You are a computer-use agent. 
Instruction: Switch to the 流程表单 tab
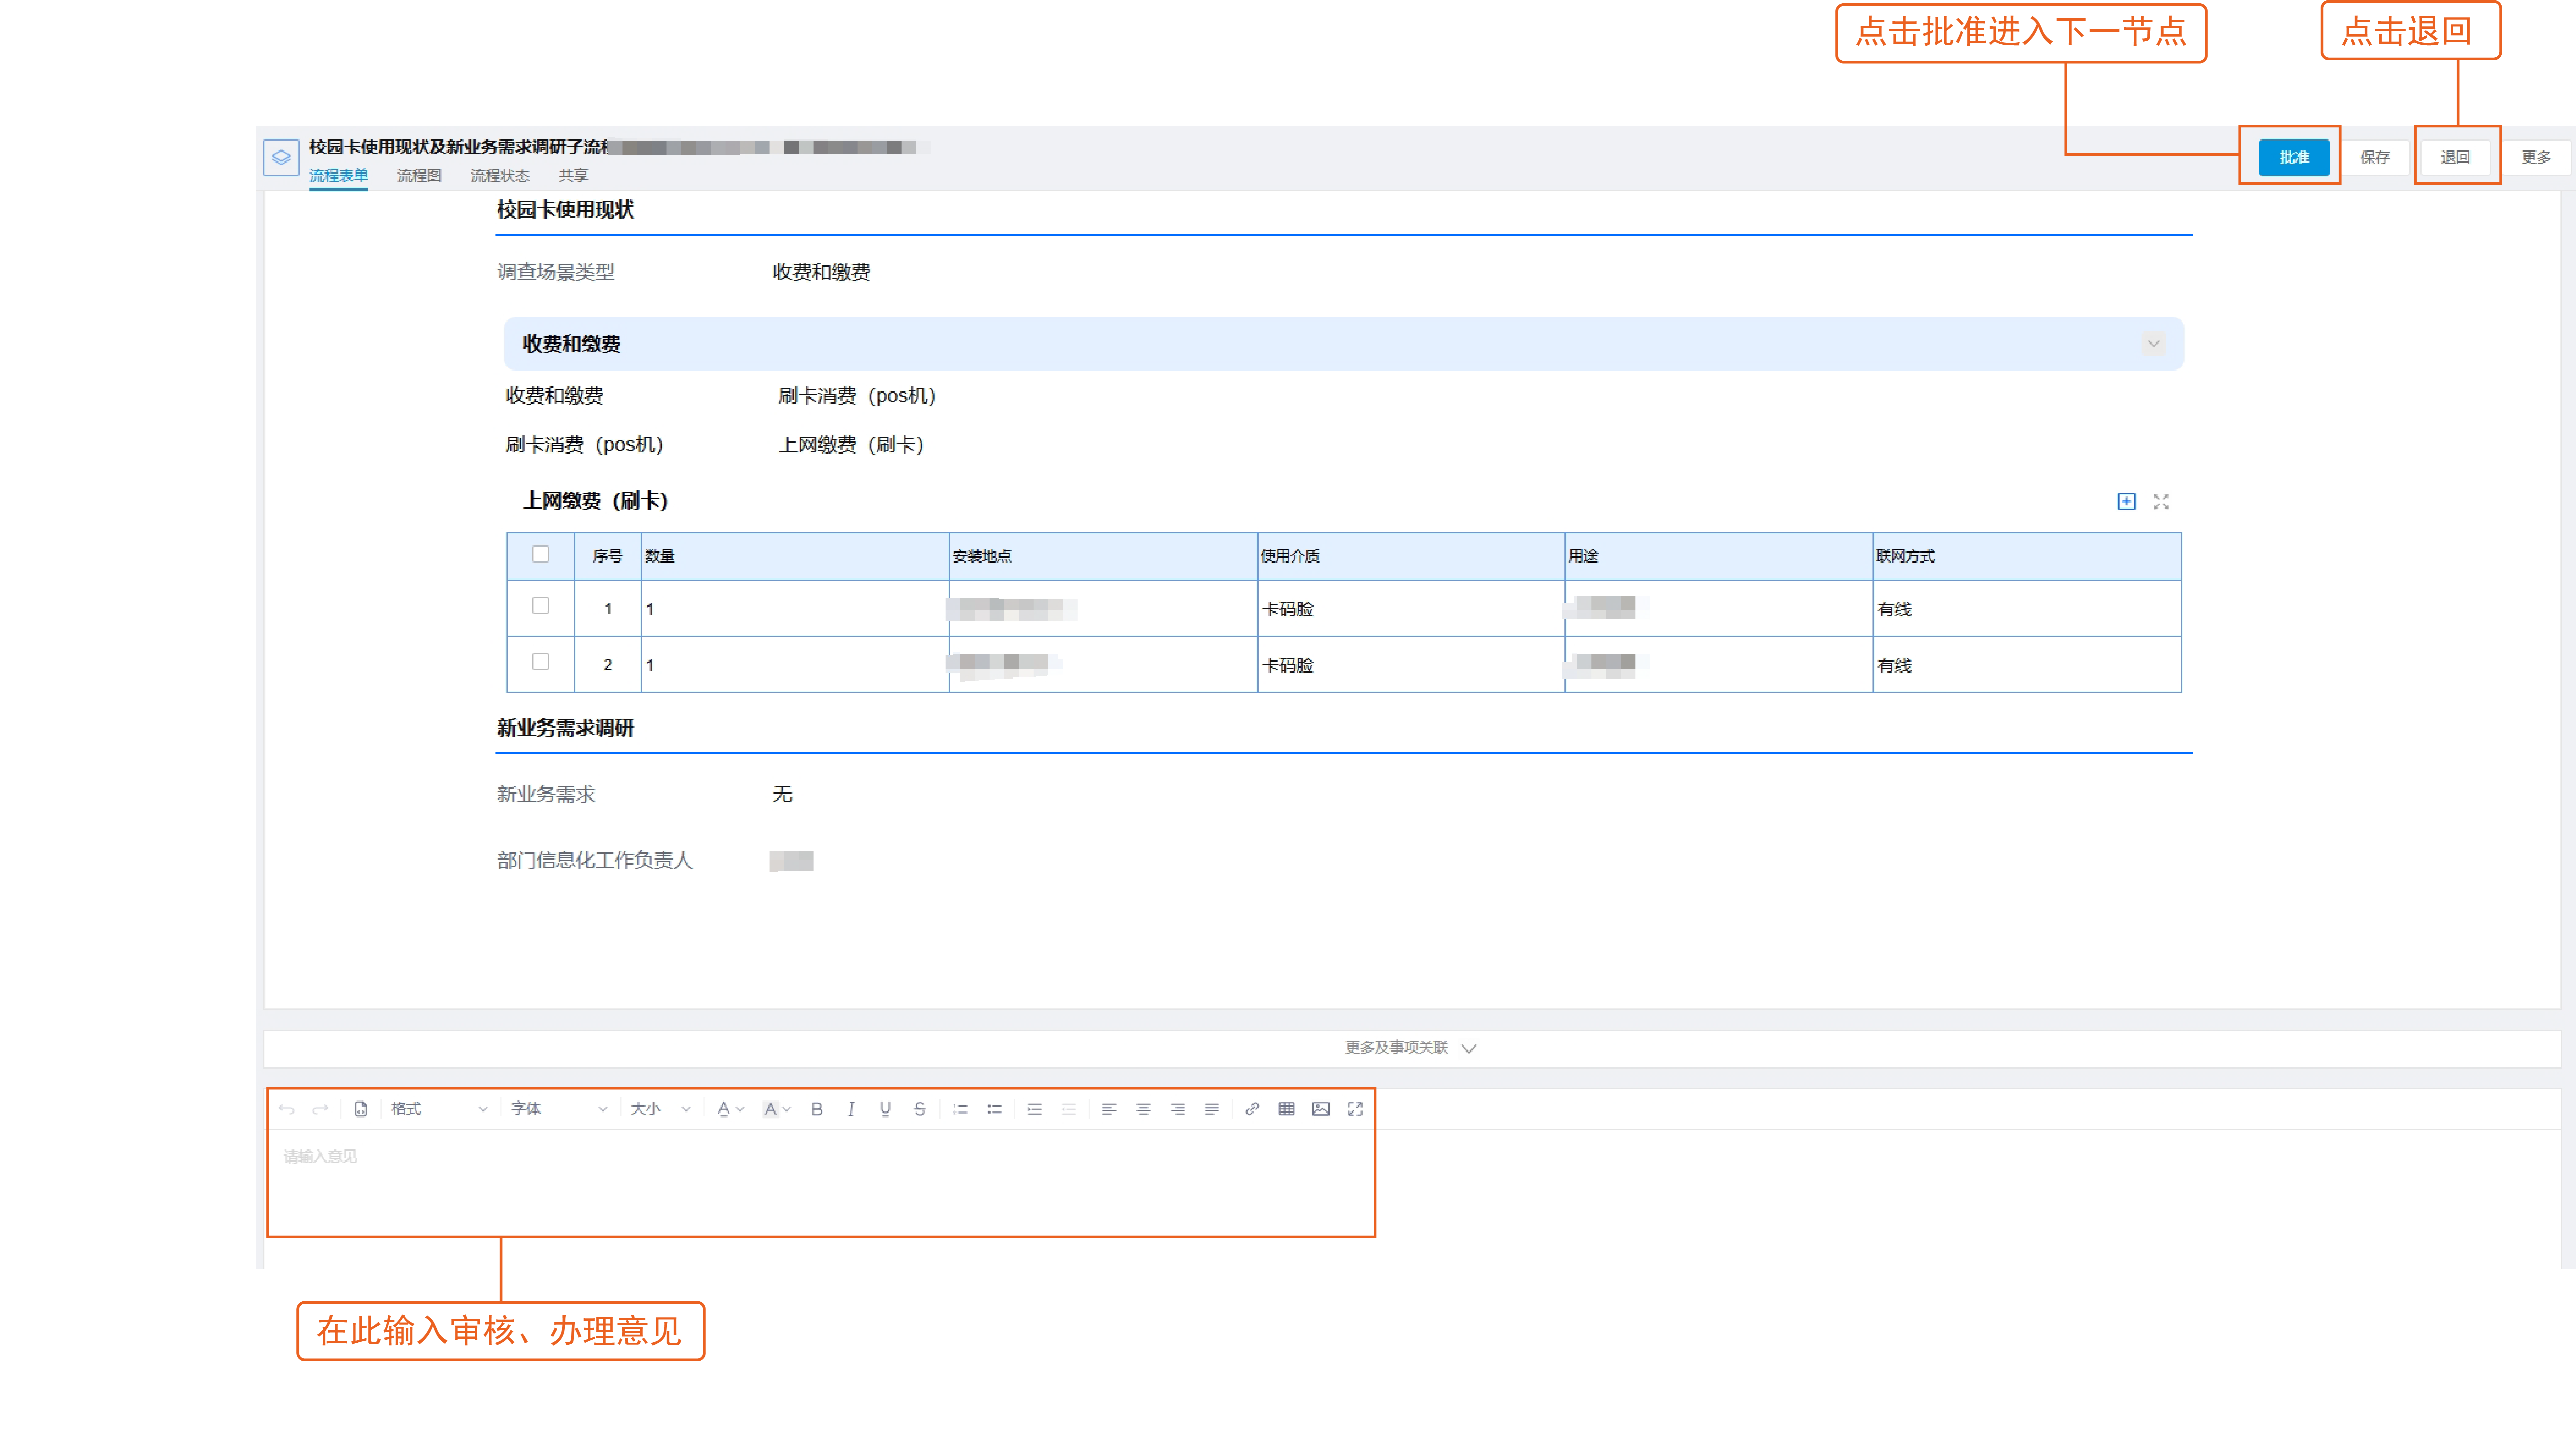tap(339, 176)
